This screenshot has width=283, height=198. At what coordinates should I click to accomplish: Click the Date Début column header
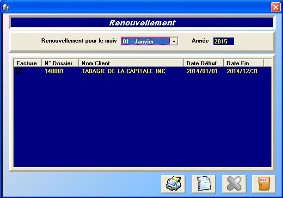click(203, 63)
